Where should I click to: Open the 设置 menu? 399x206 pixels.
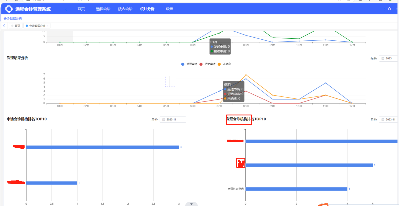click(x=169, y=9)
